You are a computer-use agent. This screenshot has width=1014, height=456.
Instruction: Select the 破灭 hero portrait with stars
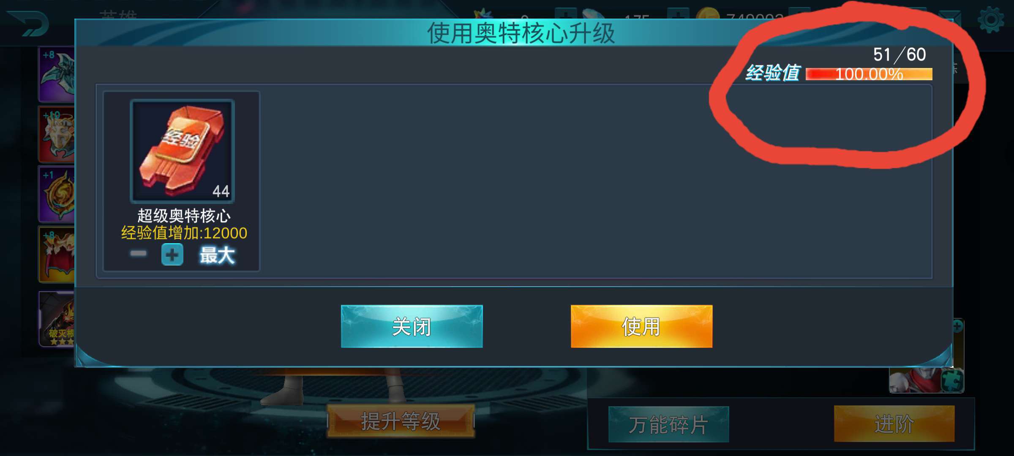coord(57,319)
